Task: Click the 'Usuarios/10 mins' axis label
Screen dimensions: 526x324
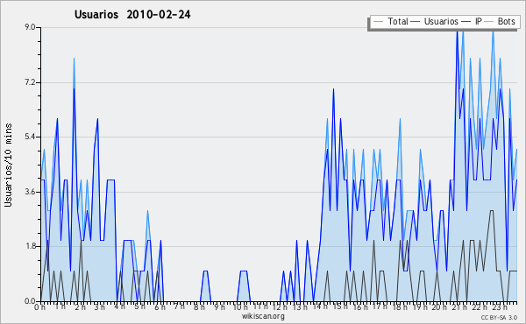Action: (8, 165)
